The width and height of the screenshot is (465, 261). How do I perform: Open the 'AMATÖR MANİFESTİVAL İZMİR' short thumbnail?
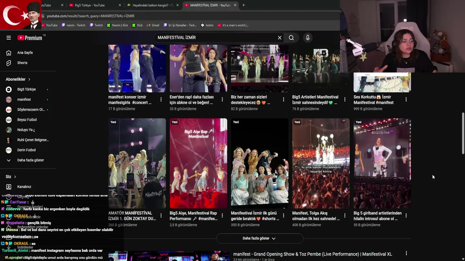[x=137, y=163]
